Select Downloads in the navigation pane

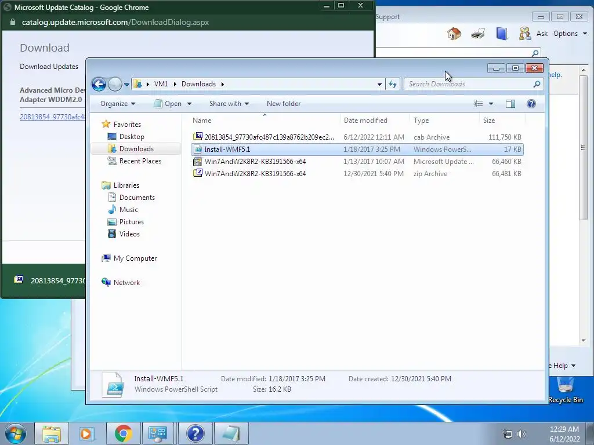(x=136, y=149)
